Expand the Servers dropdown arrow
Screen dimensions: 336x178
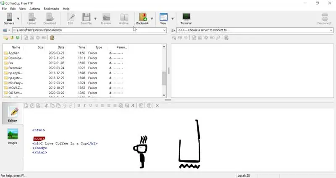(x=18, y=18)
